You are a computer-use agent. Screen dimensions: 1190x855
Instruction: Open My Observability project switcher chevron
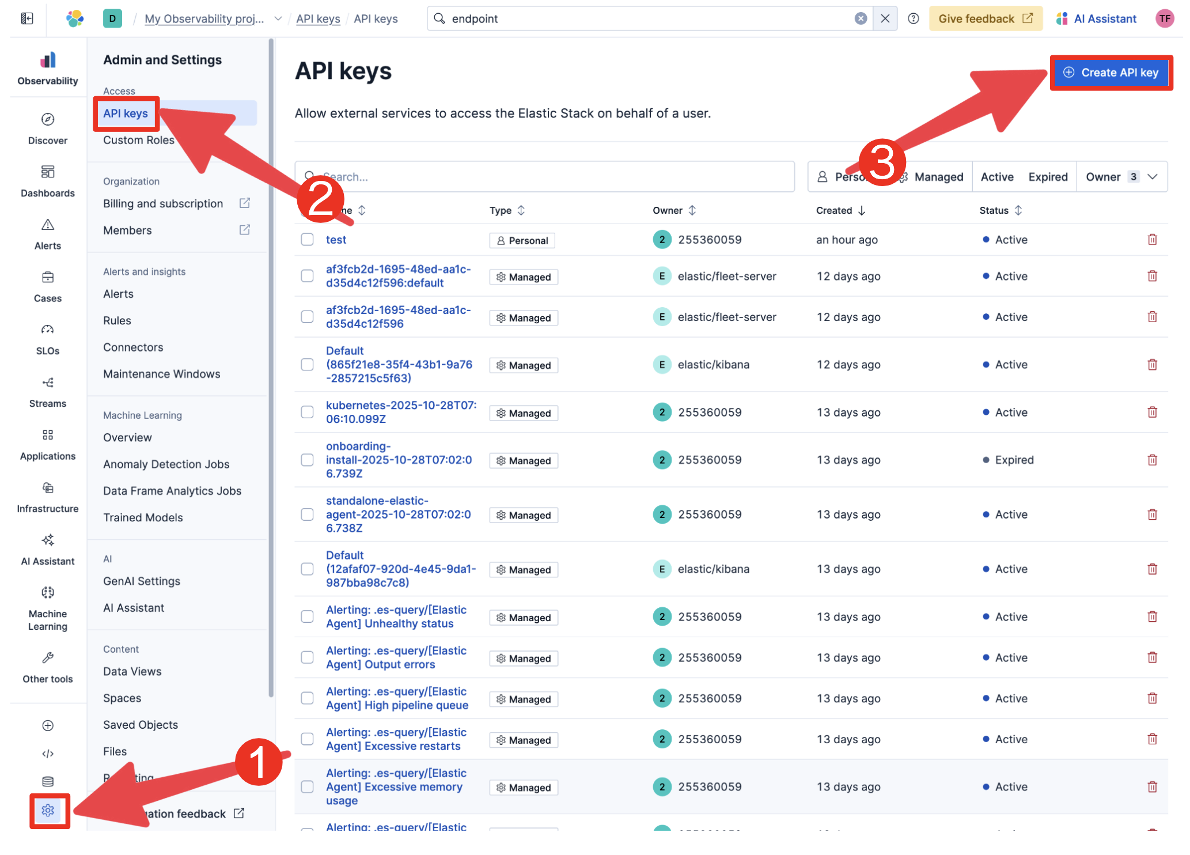click(x=278, y=18)
